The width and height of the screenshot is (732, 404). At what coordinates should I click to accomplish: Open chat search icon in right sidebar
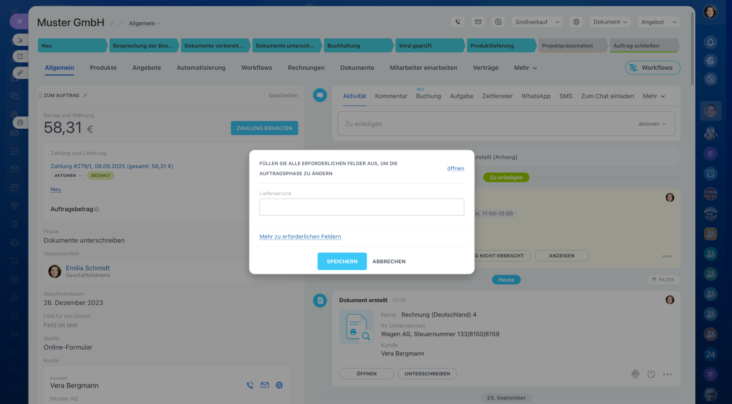pyautogui.click(x=710, y=80)
